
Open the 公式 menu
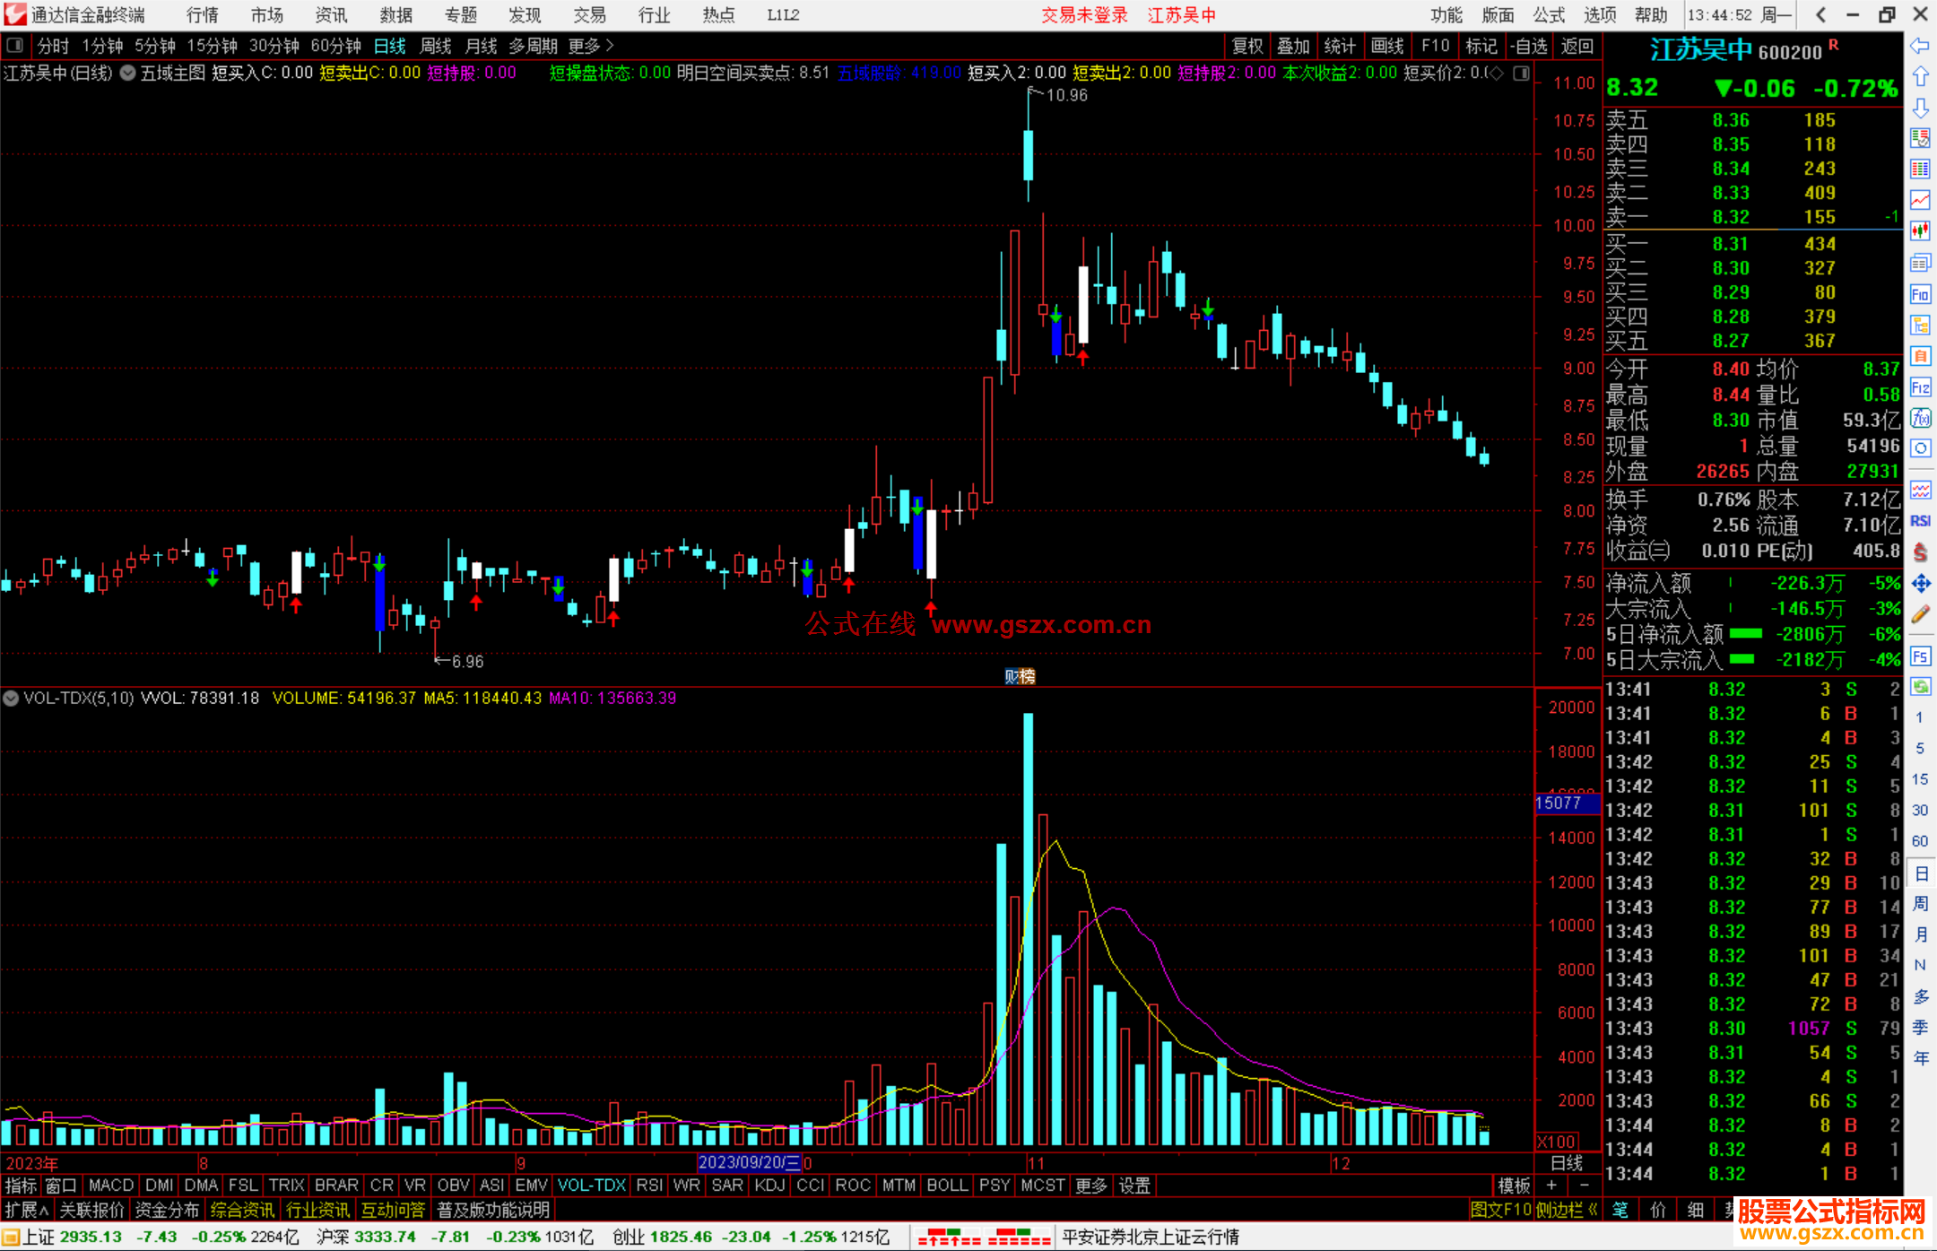pos(1549,14)
